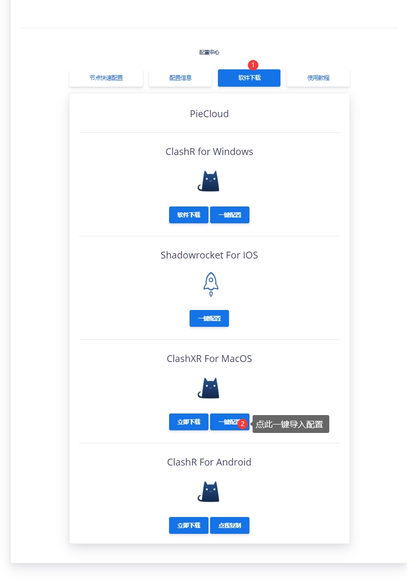Viewport: 407px width, 579px height.
Task: Select the 软件下载 tab
Action: coord(249,78)
